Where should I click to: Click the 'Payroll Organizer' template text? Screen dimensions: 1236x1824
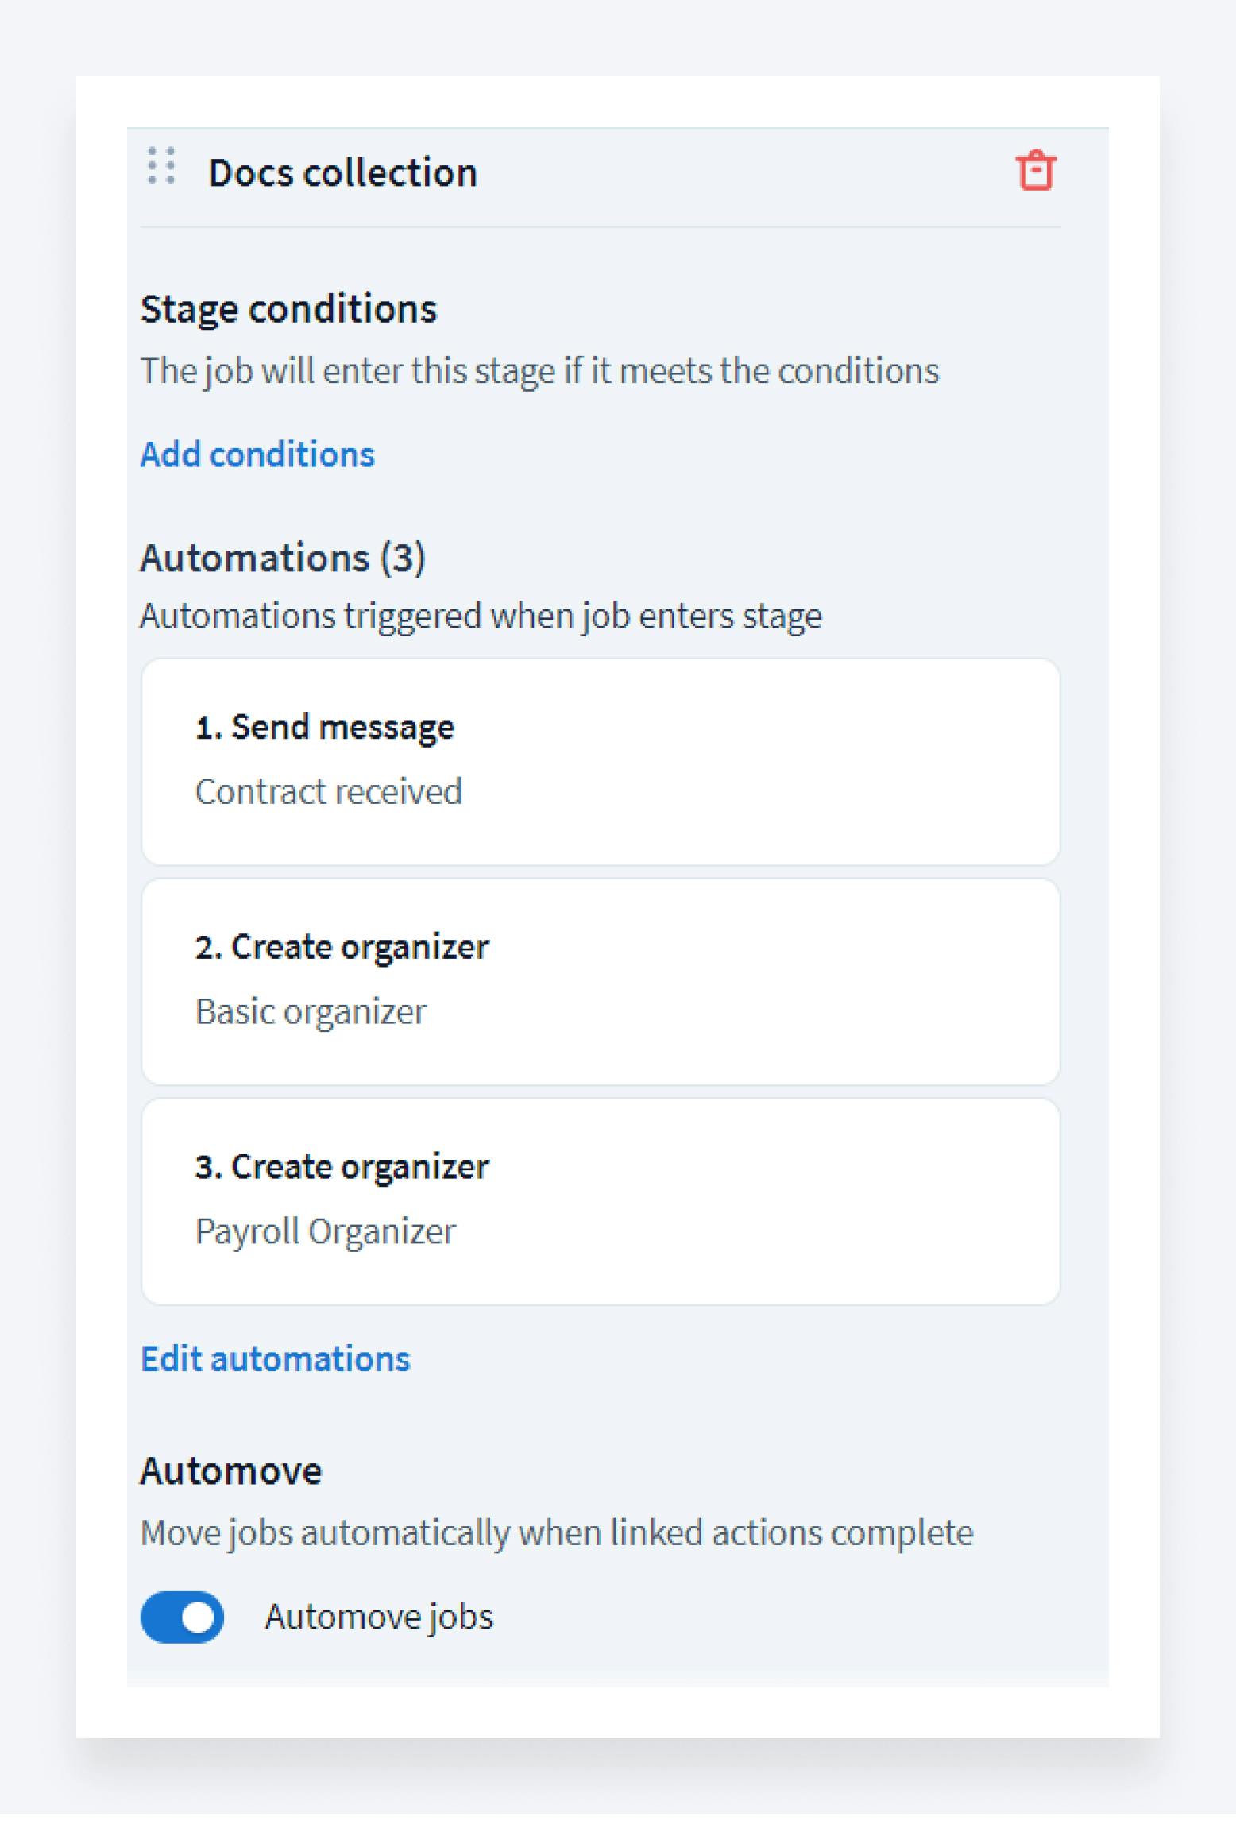[x=326, y=1231]
